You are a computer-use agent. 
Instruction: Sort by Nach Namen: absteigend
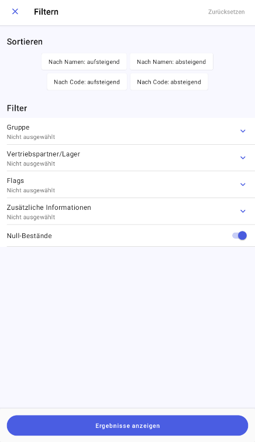point(171,62)
